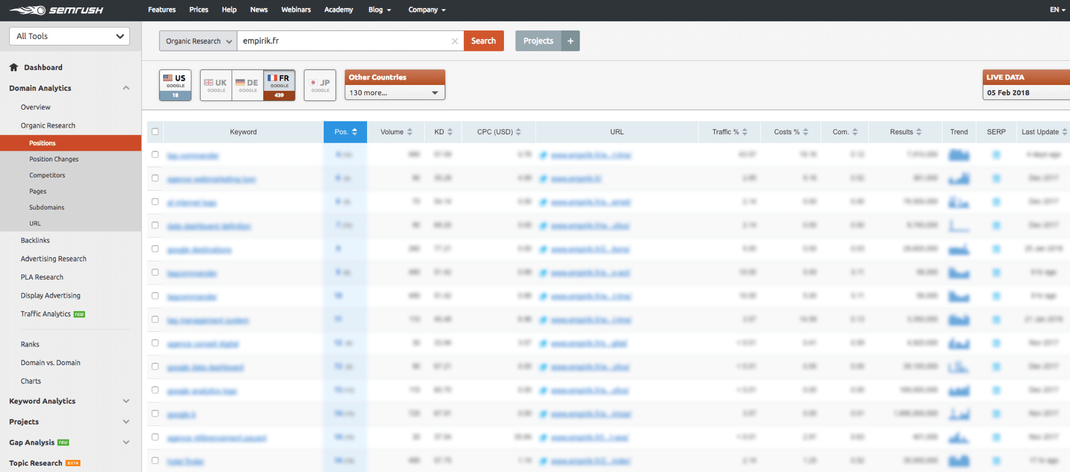Open the Company menu dropdown

tap(427, 10)
